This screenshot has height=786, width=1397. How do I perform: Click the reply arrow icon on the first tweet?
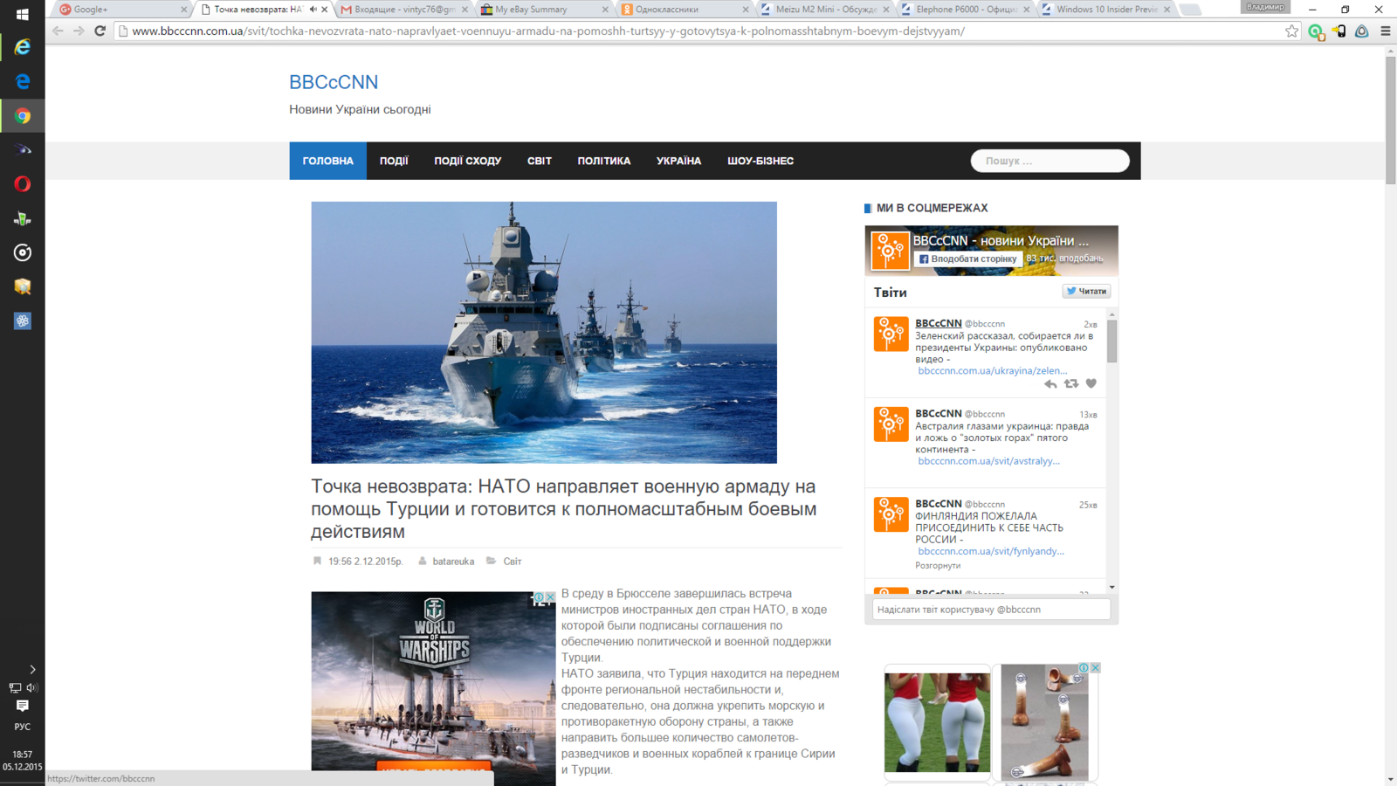point(1050,384)
